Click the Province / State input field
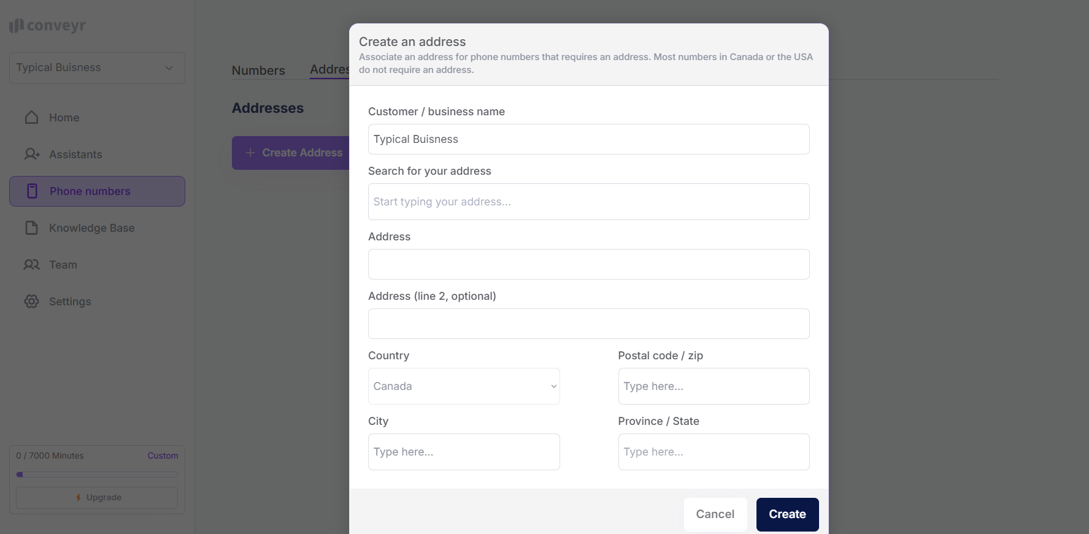The height and width of the screenshot is (534, 1089). [714, 452]
